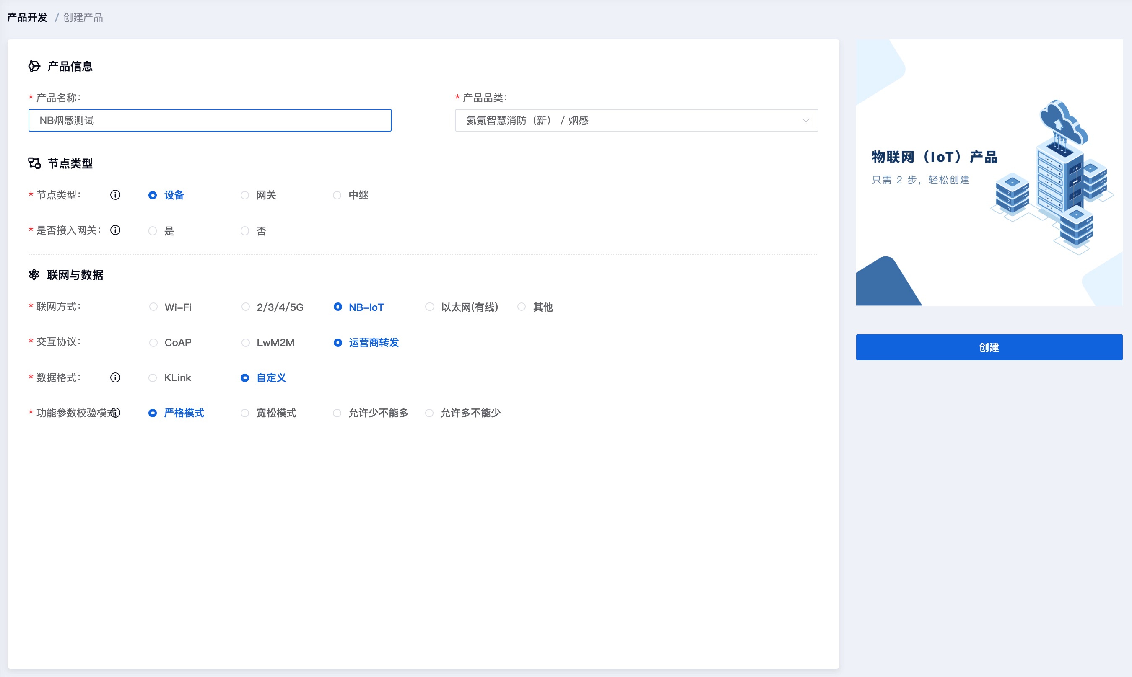Choose 是 for gateway access
The image size is (1132, 677).
tap(153, 231)
